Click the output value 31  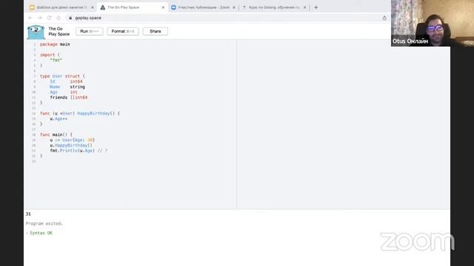[x=28, y=214]
